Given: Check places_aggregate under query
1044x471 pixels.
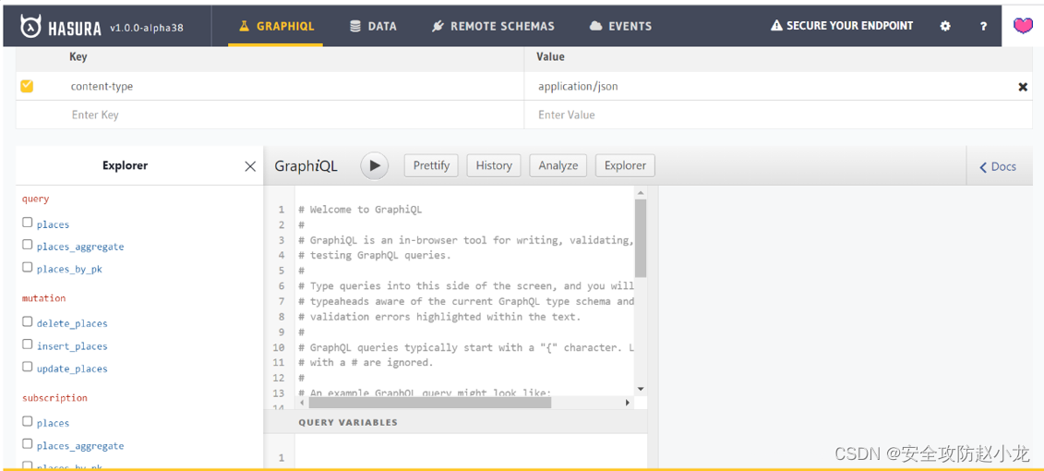Looking at the screenshot, I should (28, 245).
